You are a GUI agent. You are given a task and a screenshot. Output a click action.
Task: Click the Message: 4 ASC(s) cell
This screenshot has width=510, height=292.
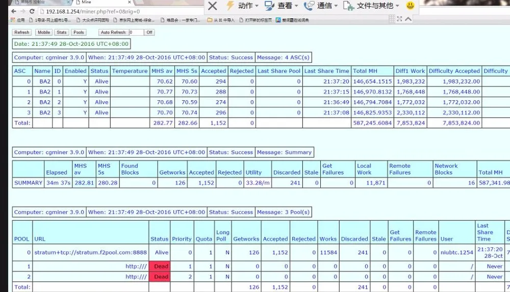tap(283, 57)
